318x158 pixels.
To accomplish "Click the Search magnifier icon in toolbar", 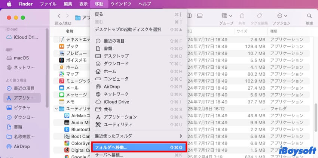I will coord(309,16).
